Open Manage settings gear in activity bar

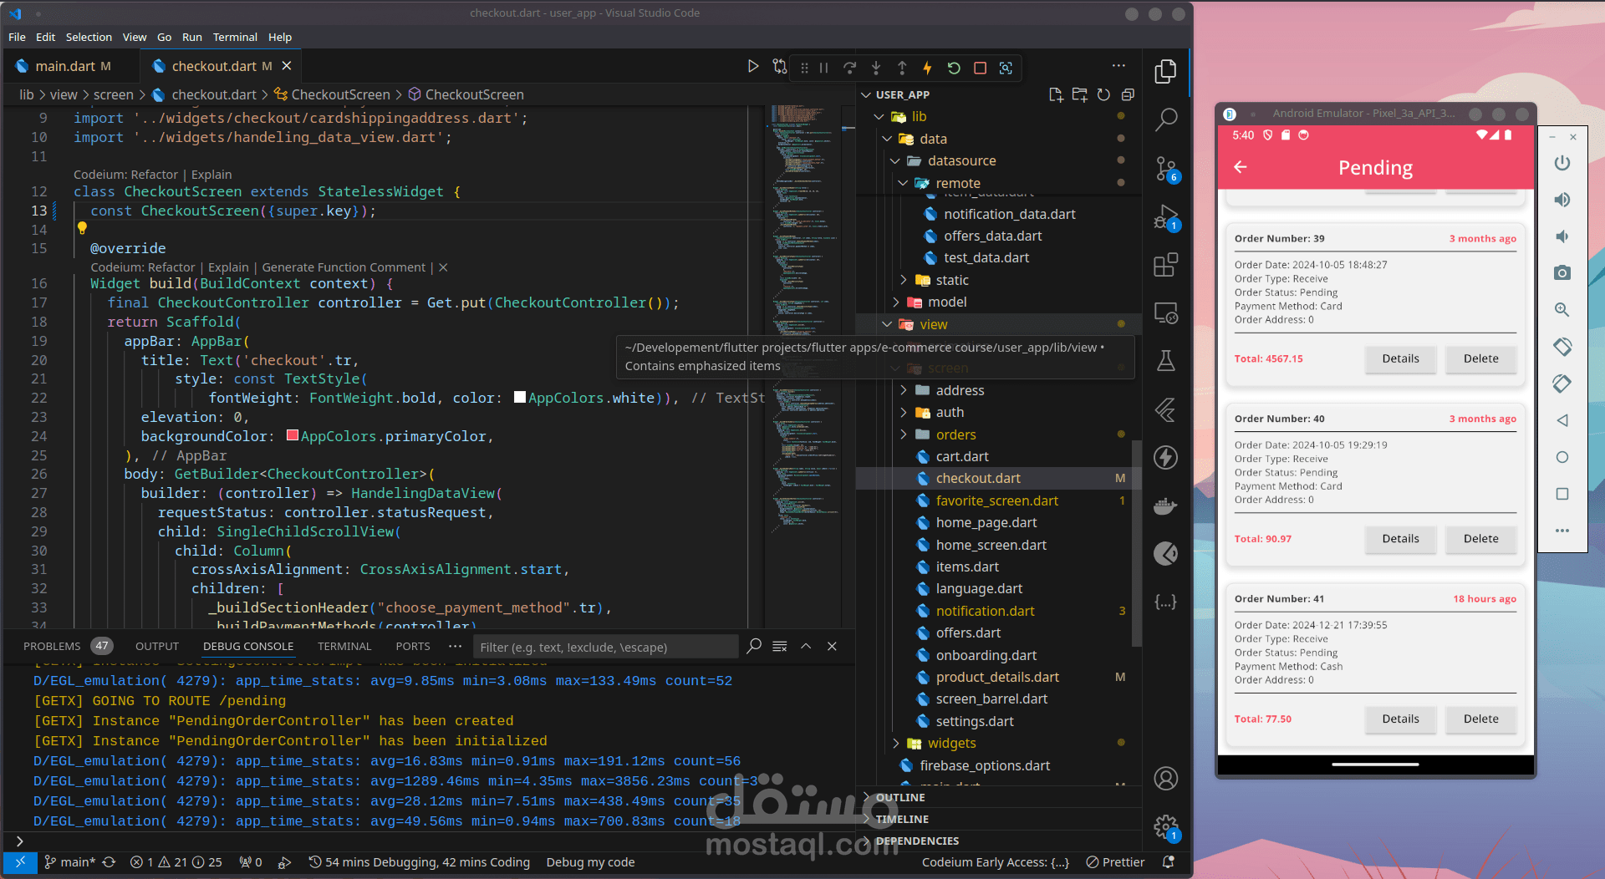1165,827
